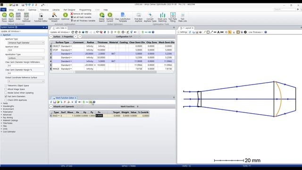Screen dimensions: 302x170
Task: Toggle Iterate Solves When Updating checkbox
Action: [6, 93]
